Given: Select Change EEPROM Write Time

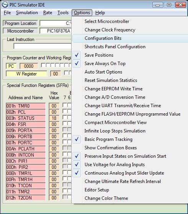Looking at the screenshot, I should (130, 89).
